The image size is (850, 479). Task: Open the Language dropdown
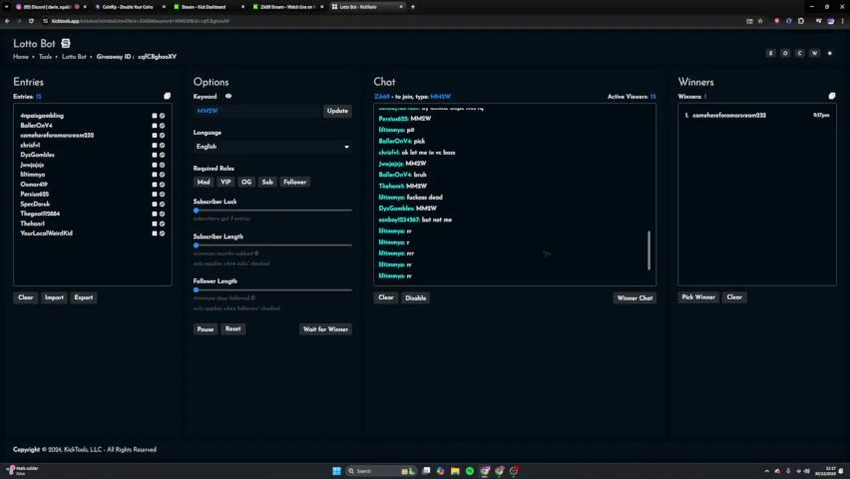273,146
